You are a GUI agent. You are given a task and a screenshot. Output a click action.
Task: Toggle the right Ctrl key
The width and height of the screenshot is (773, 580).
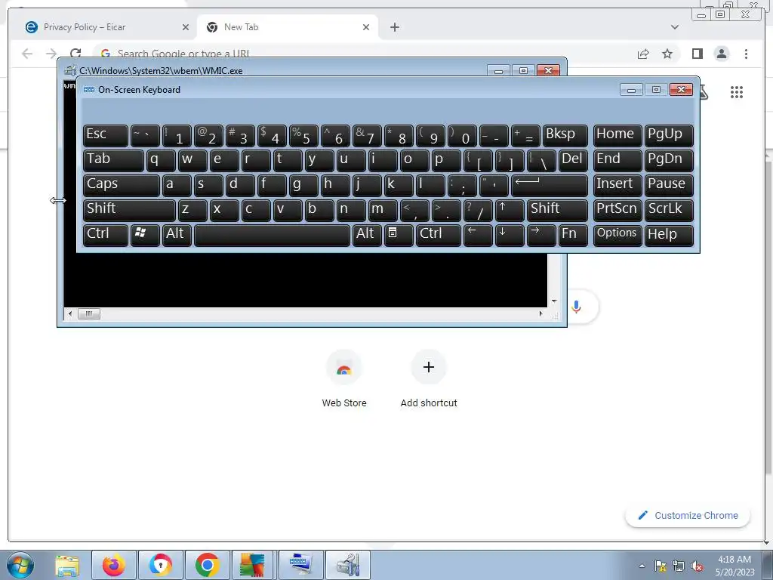tap(439, 235)
